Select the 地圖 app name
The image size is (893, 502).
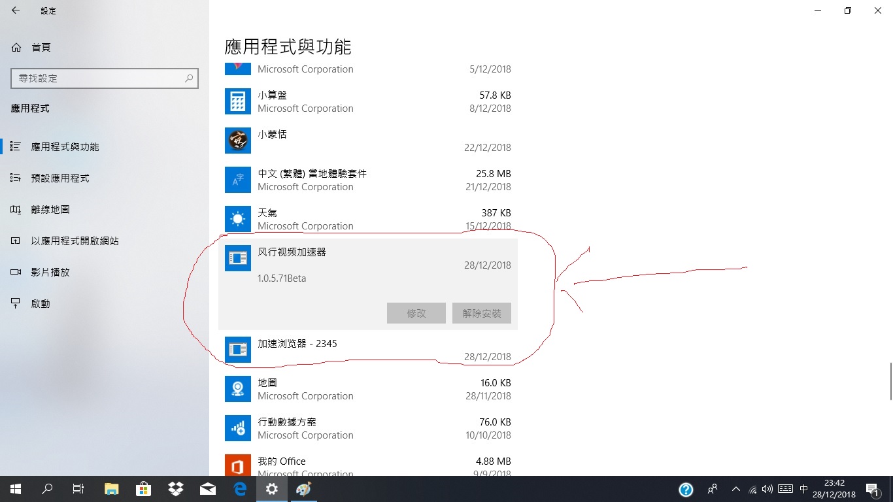coord(267,382)
